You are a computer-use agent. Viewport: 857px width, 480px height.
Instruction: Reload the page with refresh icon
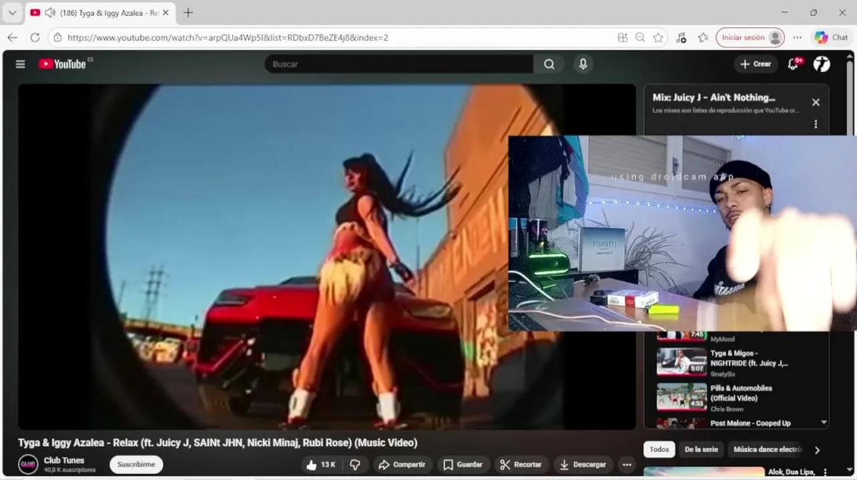click(x=35, y=37)
